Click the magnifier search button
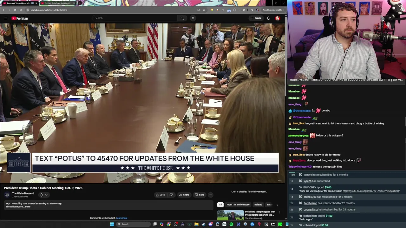The width and height of the screenshot is (406, 228). click(182, 18)
